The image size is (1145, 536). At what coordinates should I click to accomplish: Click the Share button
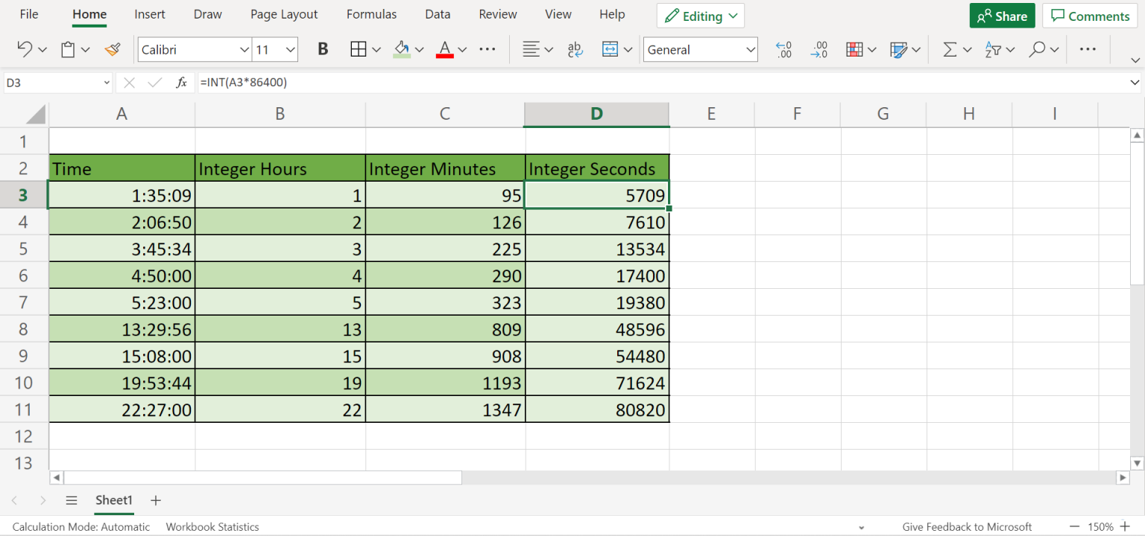click(x=1002, y=15)
